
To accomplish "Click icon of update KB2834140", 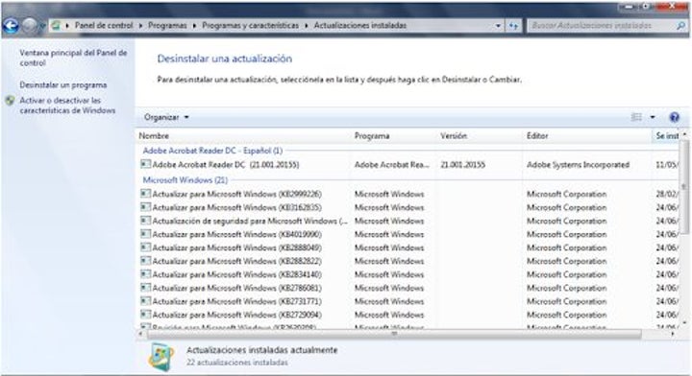I will (x=145, y=274).
